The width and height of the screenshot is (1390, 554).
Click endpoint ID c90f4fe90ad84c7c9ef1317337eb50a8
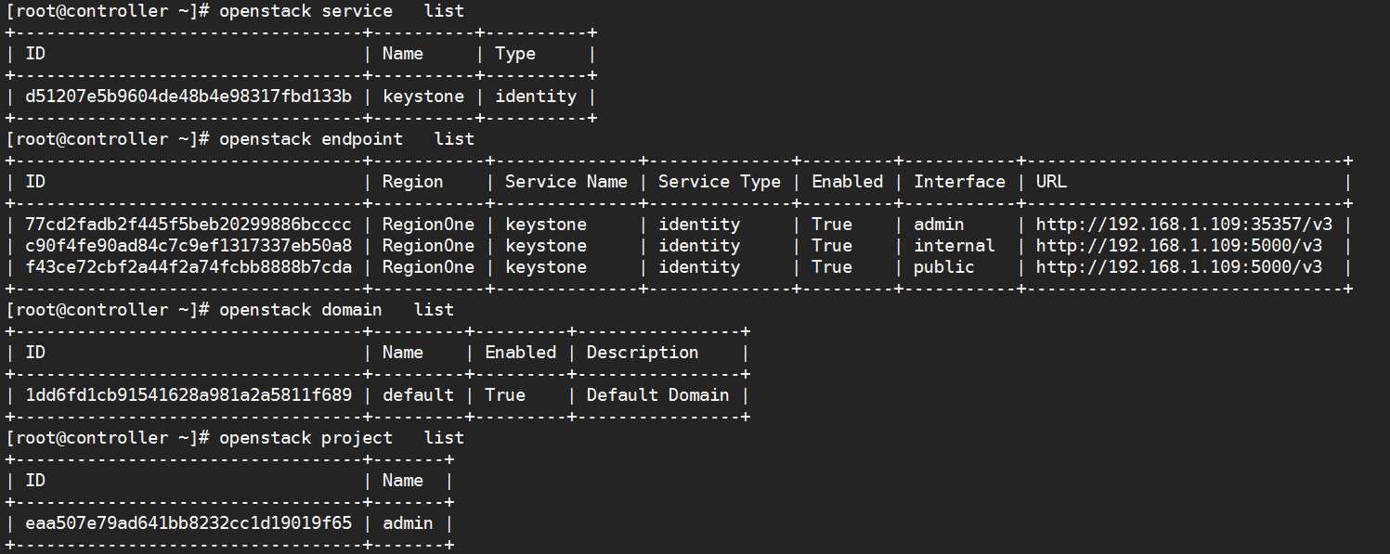[188, 246]
